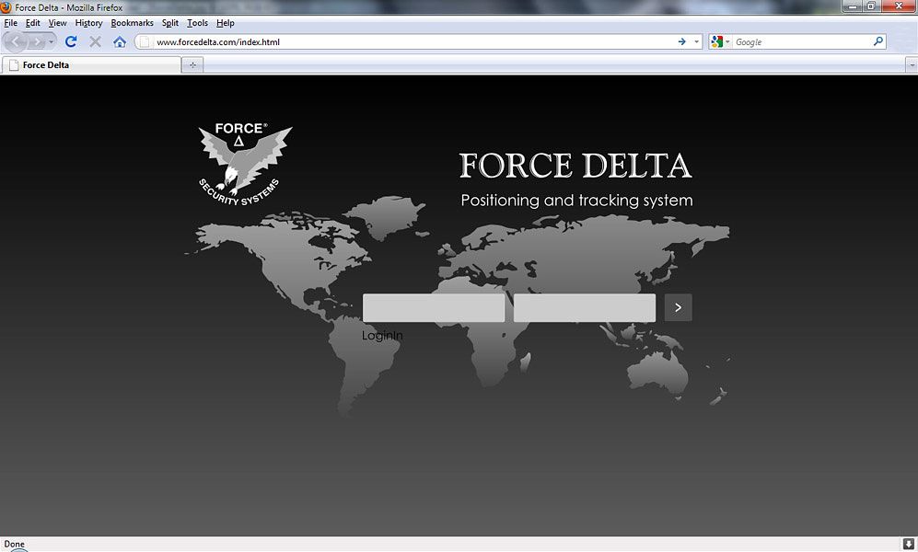Click the password input field

584,307
